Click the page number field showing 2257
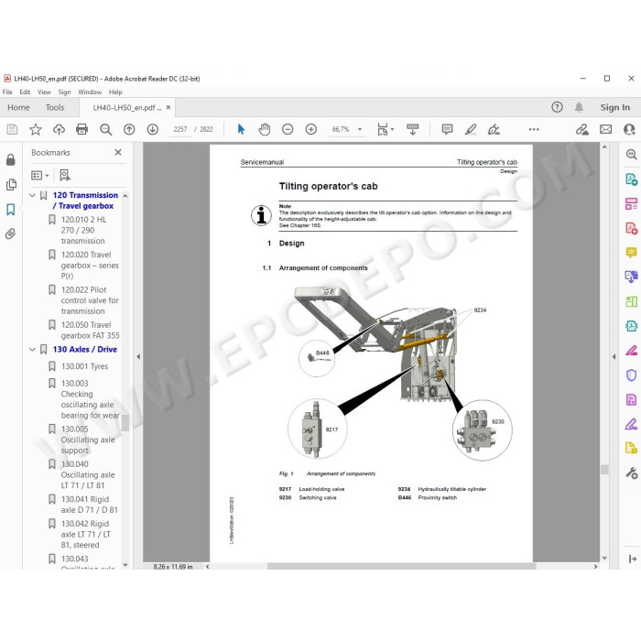Image resolution: width=641 pixels, height=641 pixels. pos(179,129)
